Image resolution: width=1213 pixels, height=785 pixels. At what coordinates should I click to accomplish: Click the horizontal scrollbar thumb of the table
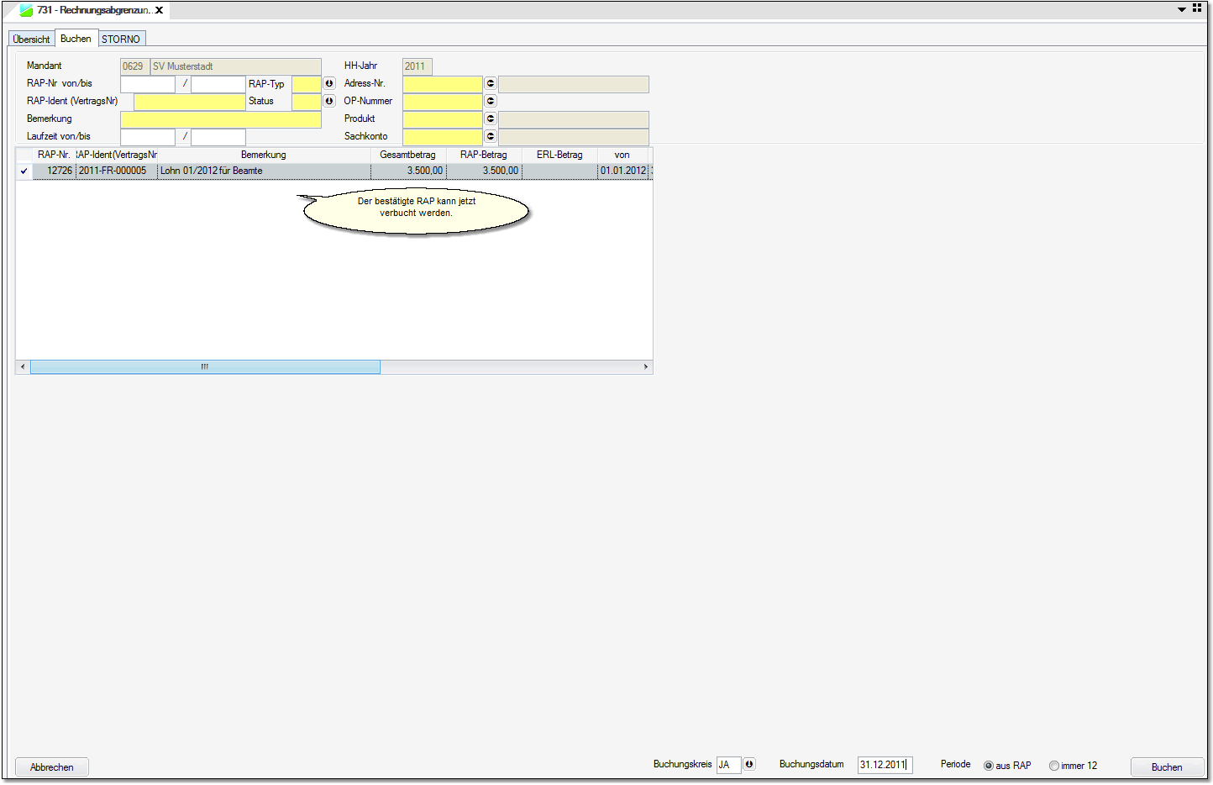(205, 366)
